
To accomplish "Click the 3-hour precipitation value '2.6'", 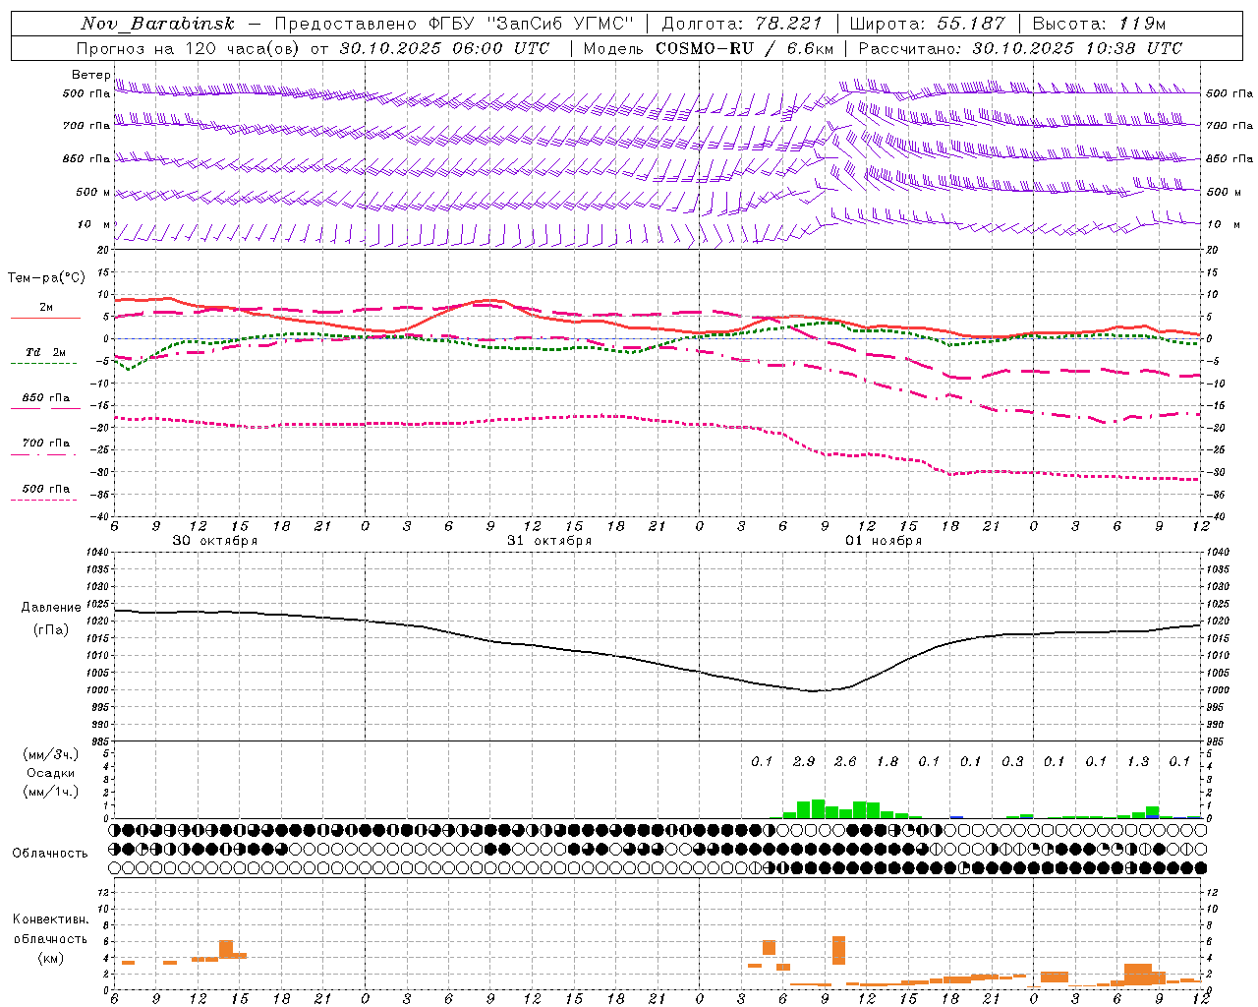I will coord(845,761).
